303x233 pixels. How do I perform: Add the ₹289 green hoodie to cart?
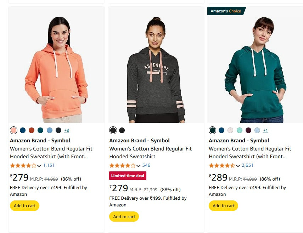click(x=223, y=206)
